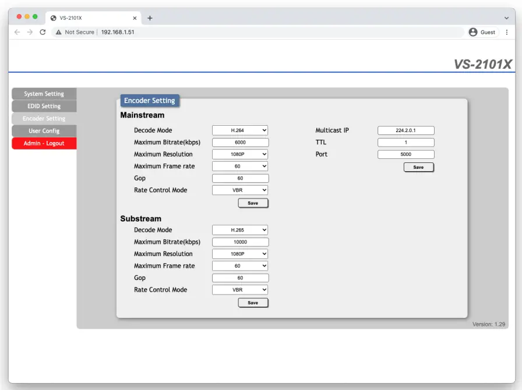Image resolution: width=522 pixels, height=390 pixels.
Task: Close the VS-2101X browser tab
Action: point(135,18)
